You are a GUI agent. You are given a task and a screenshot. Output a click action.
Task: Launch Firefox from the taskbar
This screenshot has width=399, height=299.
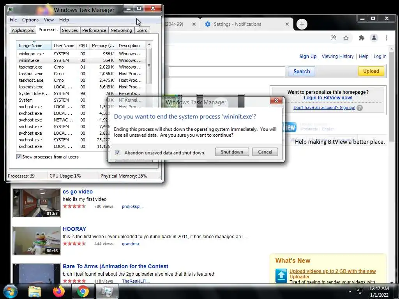click(59, 291)
